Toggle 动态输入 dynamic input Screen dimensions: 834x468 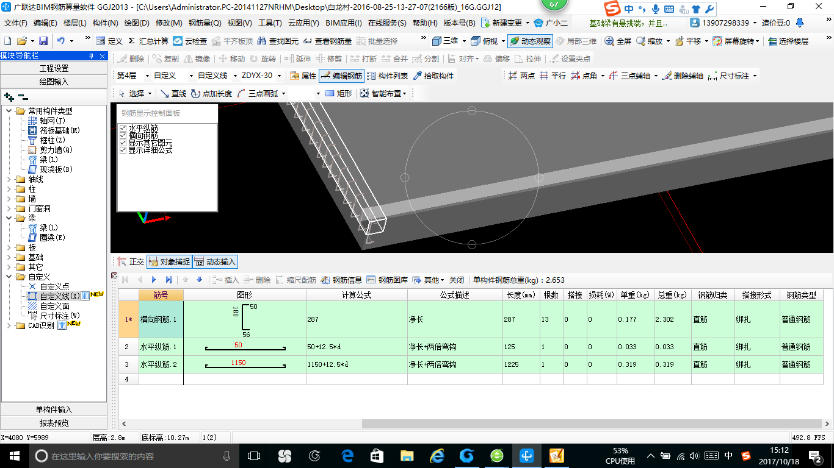pos(215,262)
